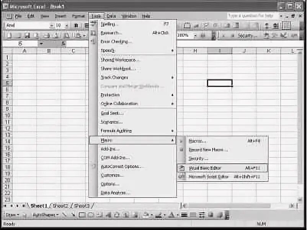Choose Goal Seek... in the Tools menu
This screenshot has height=230, width=307.
point(132,113)
